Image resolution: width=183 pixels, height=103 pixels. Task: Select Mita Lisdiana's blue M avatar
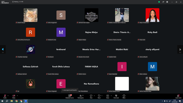[x=152, y=67]
